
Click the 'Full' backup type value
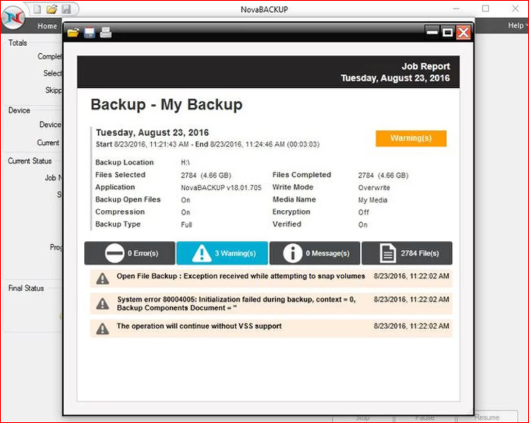tap(186, 225)
